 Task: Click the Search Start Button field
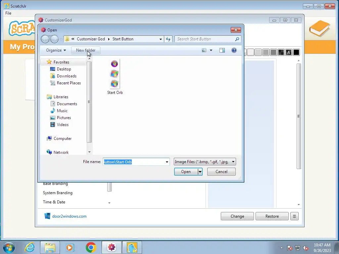pos(204,39)
